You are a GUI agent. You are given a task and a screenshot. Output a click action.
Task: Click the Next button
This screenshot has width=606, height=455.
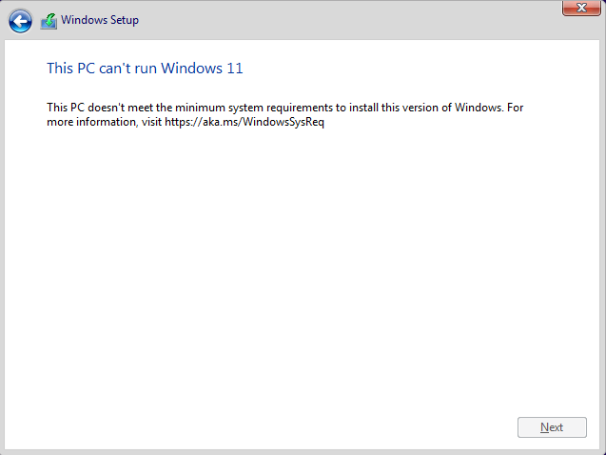tap(552, 427)
